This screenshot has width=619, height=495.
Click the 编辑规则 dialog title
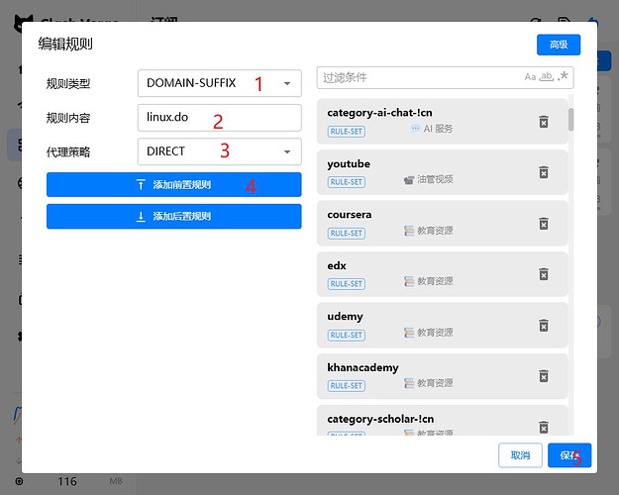tap(65, 44)
